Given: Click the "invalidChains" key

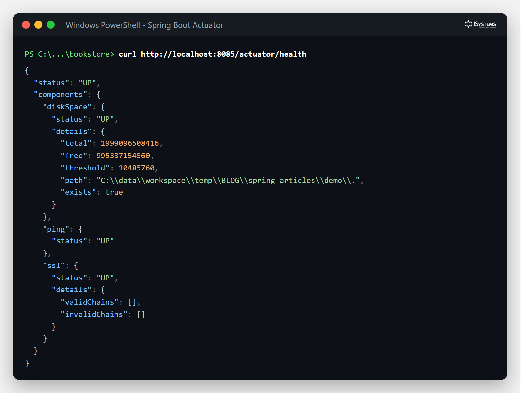Looking at the screenshot, I should (x=94, y=314).
